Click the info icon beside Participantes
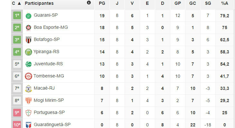The height and width of the screenshot is (128, 235). click(x=89, y=3)
